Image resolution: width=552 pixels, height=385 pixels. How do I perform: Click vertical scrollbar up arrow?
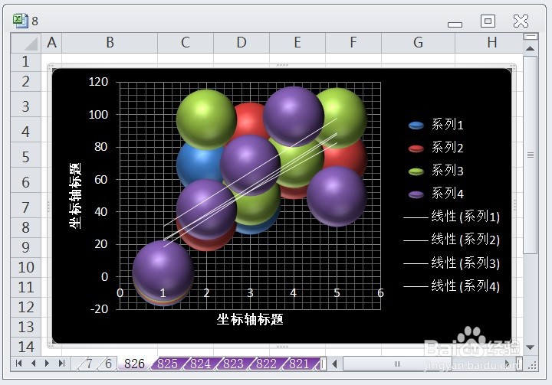(x=531, y=48)
